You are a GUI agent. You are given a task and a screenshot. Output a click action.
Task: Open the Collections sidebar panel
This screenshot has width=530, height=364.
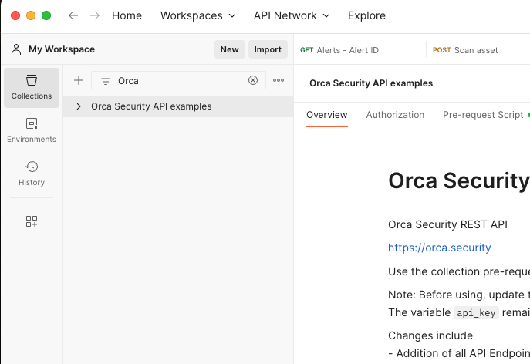click(x=32, y=88)
